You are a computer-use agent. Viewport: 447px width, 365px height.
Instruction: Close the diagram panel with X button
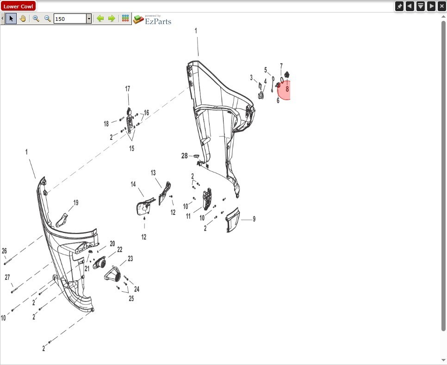pos(442,6)
